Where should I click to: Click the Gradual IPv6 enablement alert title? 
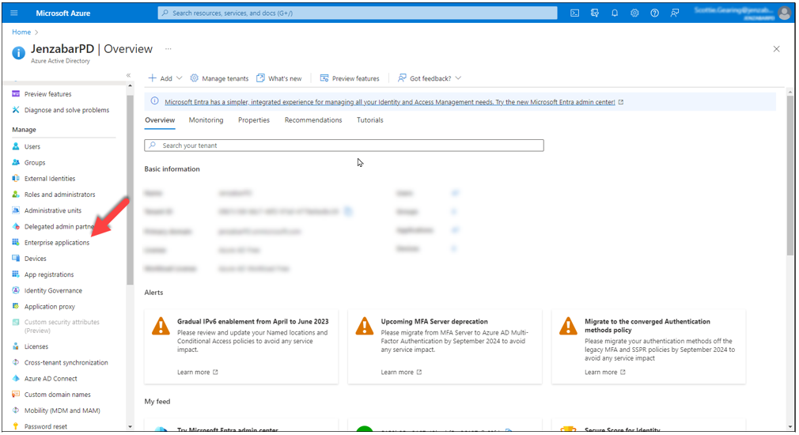pyautogui.click(x=252, y=321)
